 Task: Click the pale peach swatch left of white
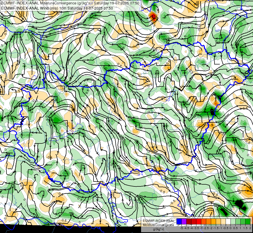click(x=223, y=221)
